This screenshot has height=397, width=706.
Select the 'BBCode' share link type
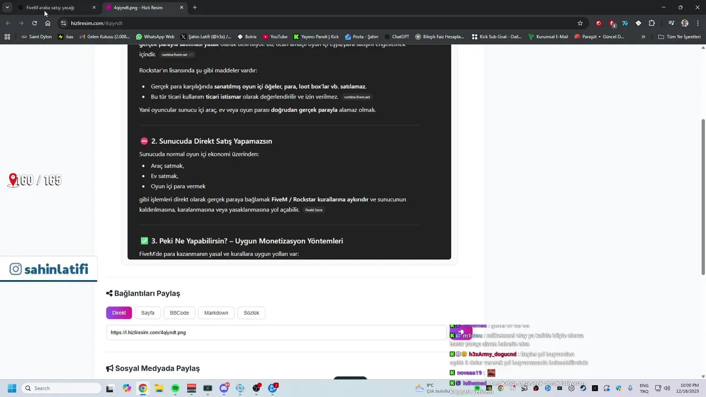179,313
